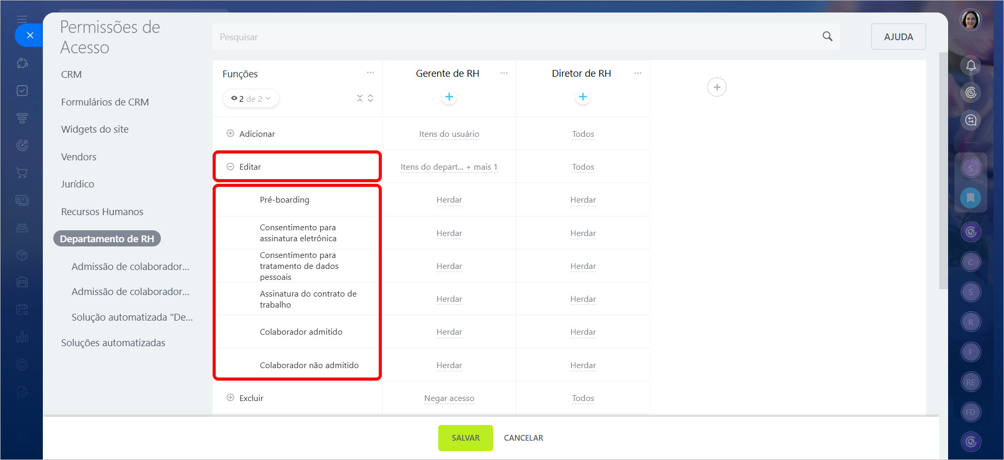1004x460 pixels.
Task: Open Funções column options menu
Action: (370, 73)
